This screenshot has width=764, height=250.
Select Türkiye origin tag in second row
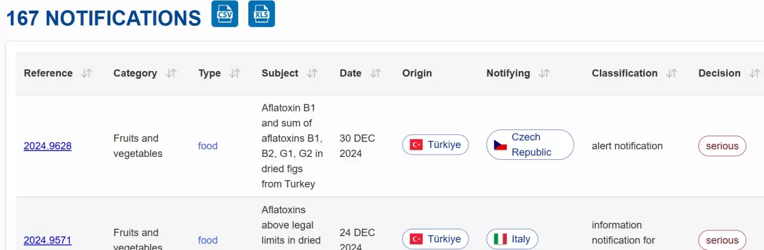tap(435, 239)
